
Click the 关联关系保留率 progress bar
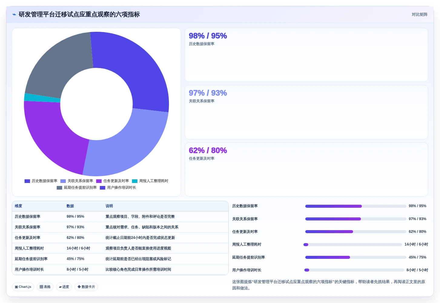coord(356,219)
